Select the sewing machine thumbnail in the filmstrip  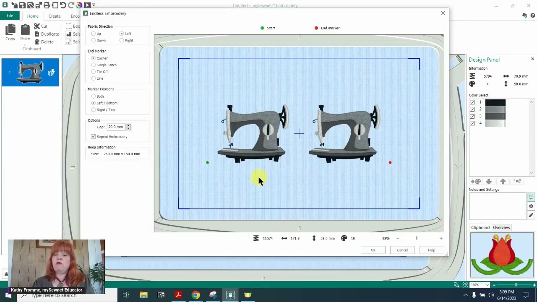30,73
